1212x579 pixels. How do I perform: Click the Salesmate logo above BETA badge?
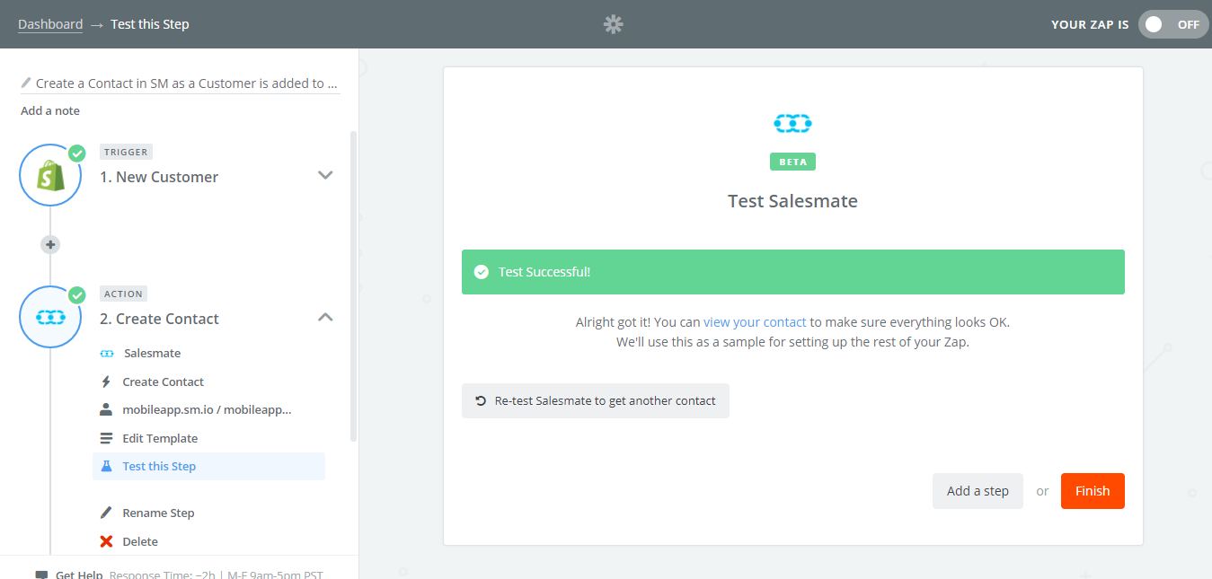792,123
